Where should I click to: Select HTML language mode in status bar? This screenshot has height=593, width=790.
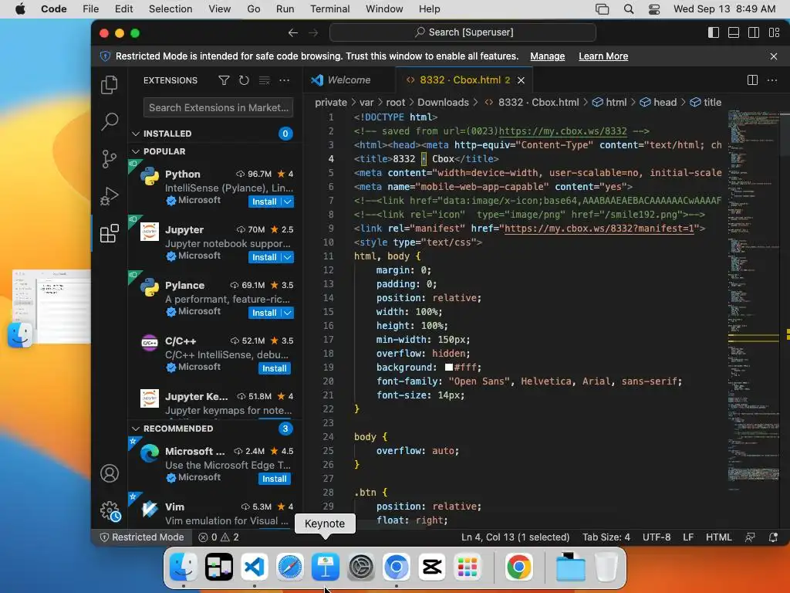[x=718, y=537]
